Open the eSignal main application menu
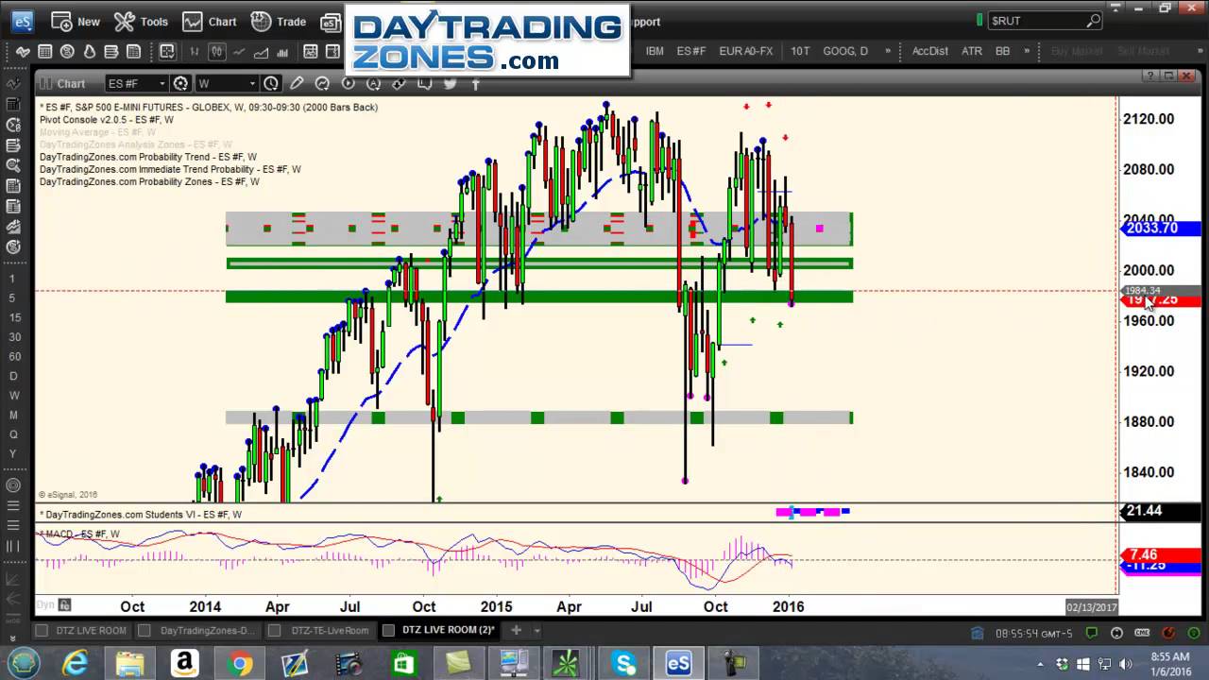The image size is (1209, 680). click(x=22, y=21)
